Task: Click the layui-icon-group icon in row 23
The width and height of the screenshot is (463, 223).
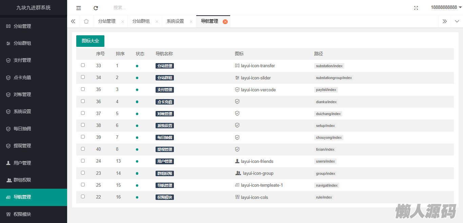Action: click(238, 173)
